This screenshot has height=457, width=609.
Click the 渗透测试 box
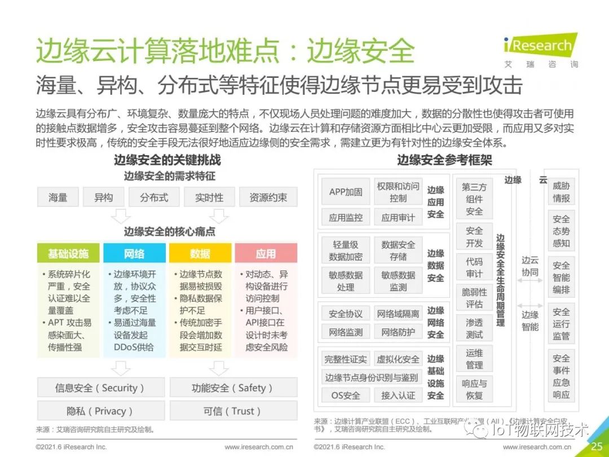(474, 328)
